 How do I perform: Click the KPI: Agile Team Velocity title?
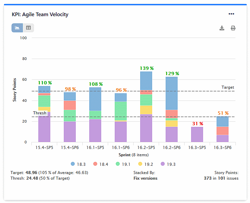click(x=40, y=14)
